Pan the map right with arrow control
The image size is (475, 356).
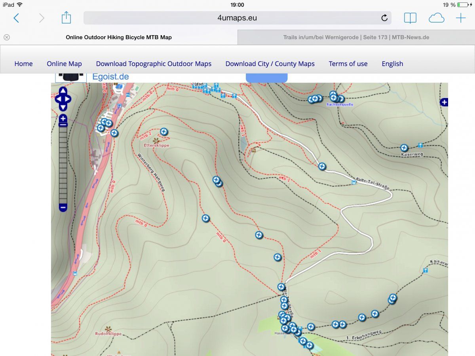69,99
